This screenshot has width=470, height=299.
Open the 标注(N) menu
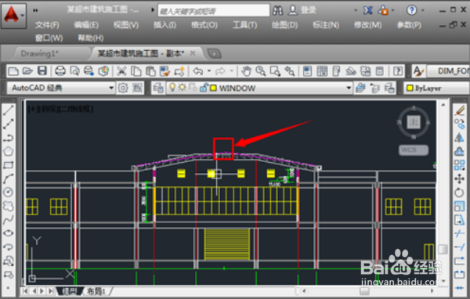coord(326,25)
